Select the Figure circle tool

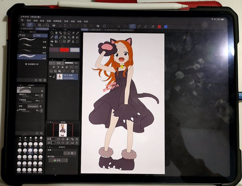[60, 41]
